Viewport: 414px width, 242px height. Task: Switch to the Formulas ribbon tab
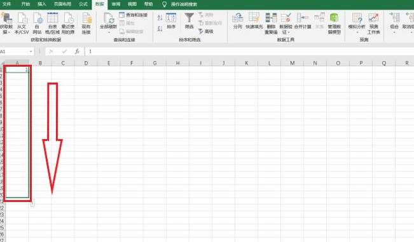(x=83, y=4)
